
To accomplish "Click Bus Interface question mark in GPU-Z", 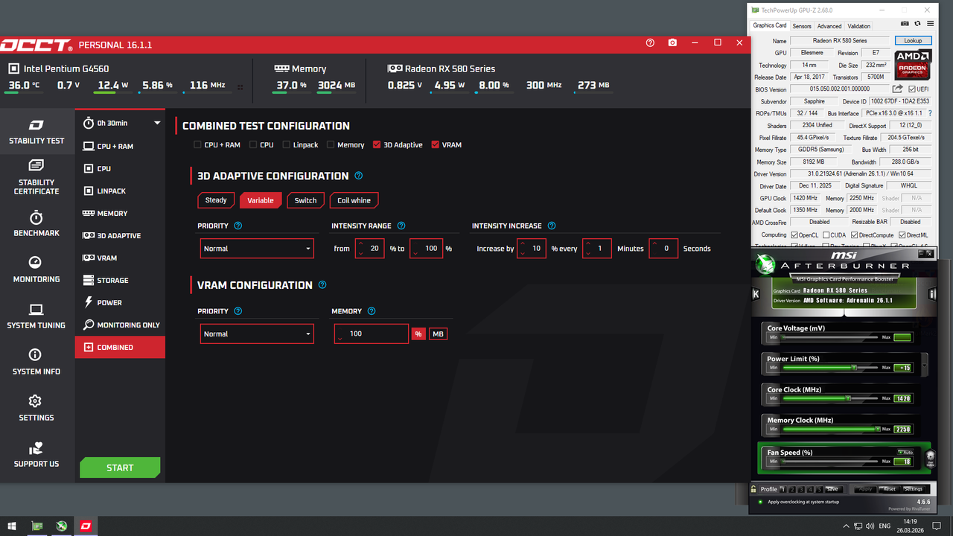I will tap(930, 113).
